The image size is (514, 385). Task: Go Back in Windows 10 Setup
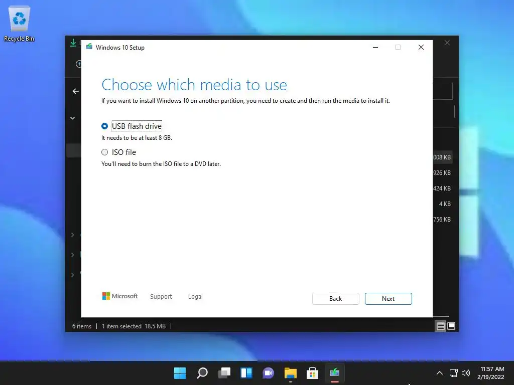point(335,299)
